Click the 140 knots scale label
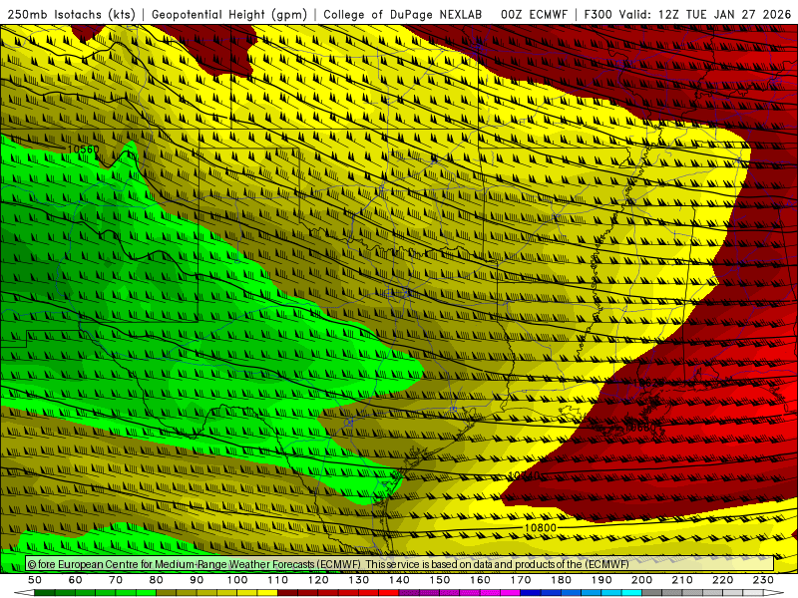The image size is (798, 598). pos(399,580)
